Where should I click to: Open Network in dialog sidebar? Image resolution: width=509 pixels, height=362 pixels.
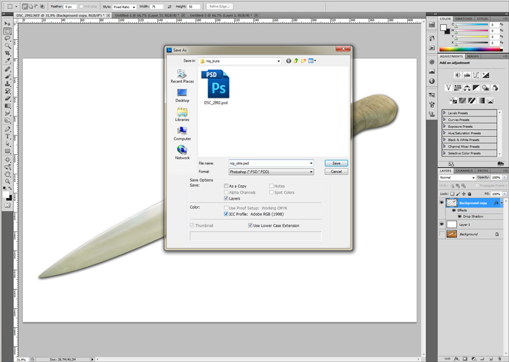pyautogui.click(x=182, y=153)
